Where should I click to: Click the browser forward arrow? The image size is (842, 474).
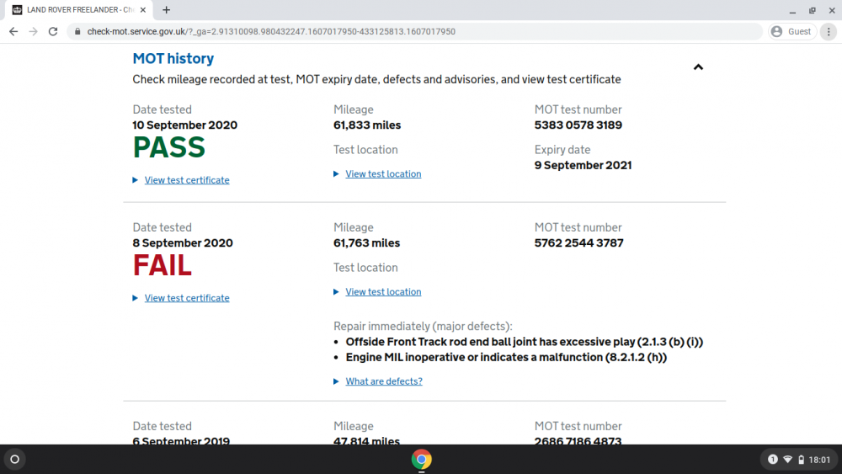click(x=34, y=32)
